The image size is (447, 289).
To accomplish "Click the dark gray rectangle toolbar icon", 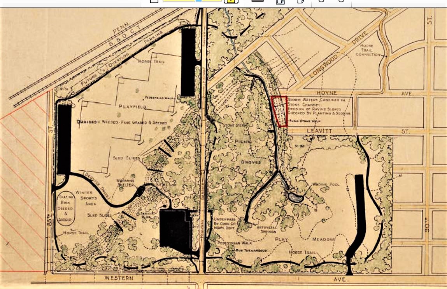I will (258, 1).
